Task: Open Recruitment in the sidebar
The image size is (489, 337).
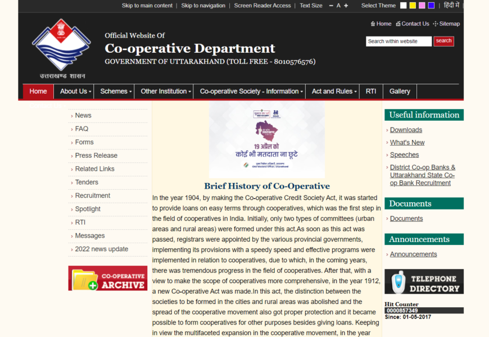Action: coord(93,196)
